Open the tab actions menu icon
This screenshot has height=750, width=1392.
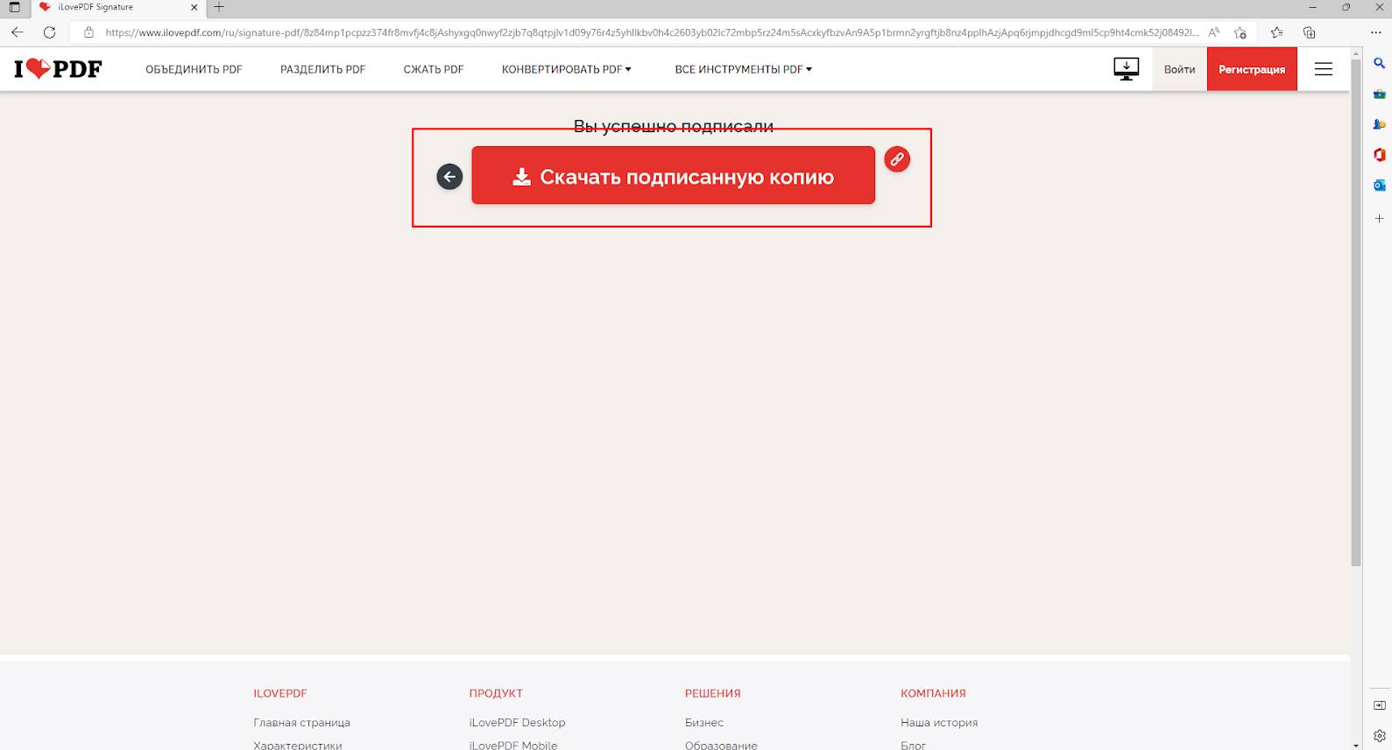[x=14, y=7]
